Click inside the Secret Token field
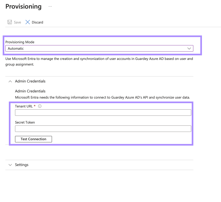This screenshot has width=221, height=202. pyautogui.click(x=103, y=128)
